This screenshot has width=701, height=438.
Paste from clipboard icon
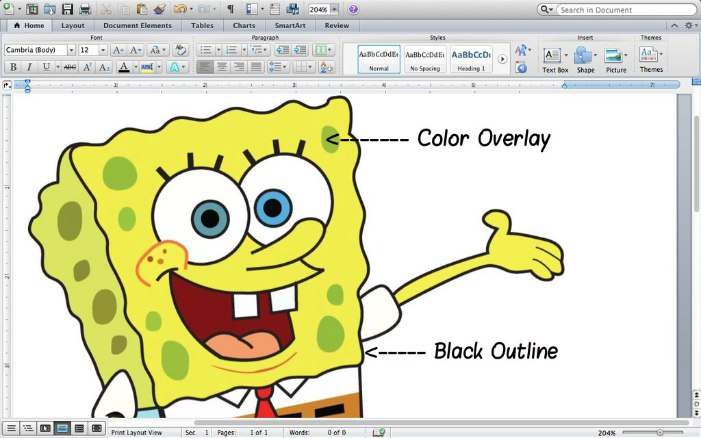(x=141, y=9)
